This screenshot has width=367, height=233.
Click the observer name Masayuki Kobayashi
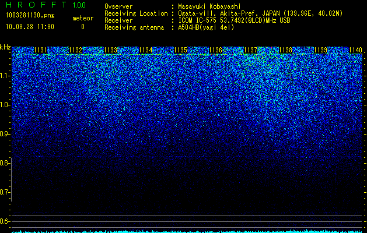pos(209,6)
